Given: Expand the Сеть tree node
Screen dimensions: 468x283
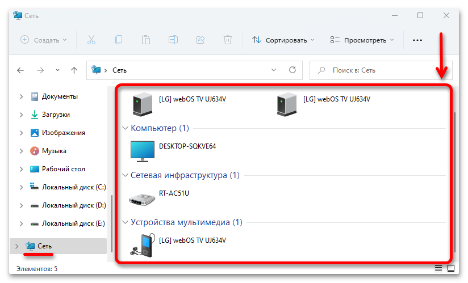Looking at the screenshot, I should coord(16,246).
